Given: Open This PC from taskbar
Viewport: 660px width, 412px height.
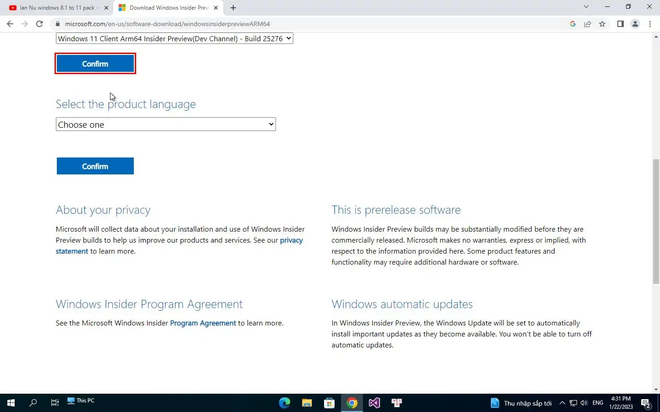Looking at the screenshot, I should (x=81, y=401).
